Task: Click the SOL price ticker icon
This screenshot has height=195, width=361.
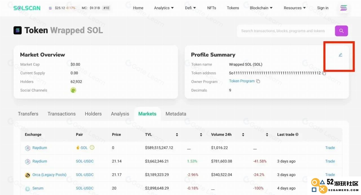Action: [x=50, y=8]
